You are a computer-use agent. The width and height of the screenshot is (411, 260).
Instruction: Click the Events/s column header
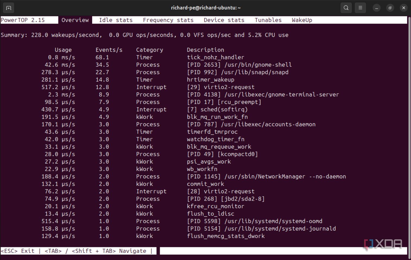(109, 50)
